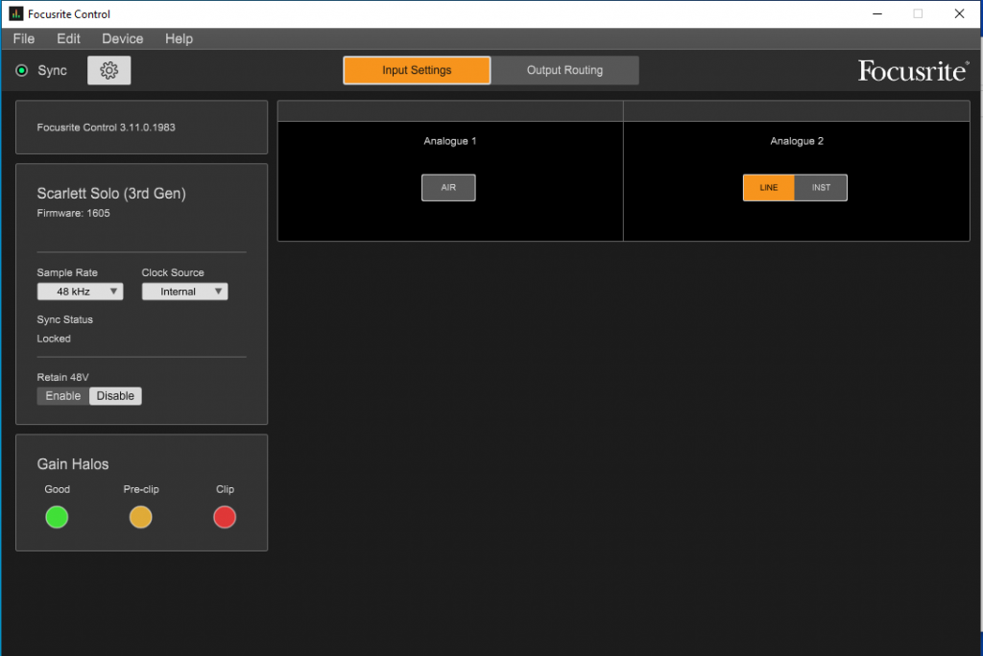Switch to the Output Routing tab
The width and height of the screenshot is (983, 656).
point(564,70)
